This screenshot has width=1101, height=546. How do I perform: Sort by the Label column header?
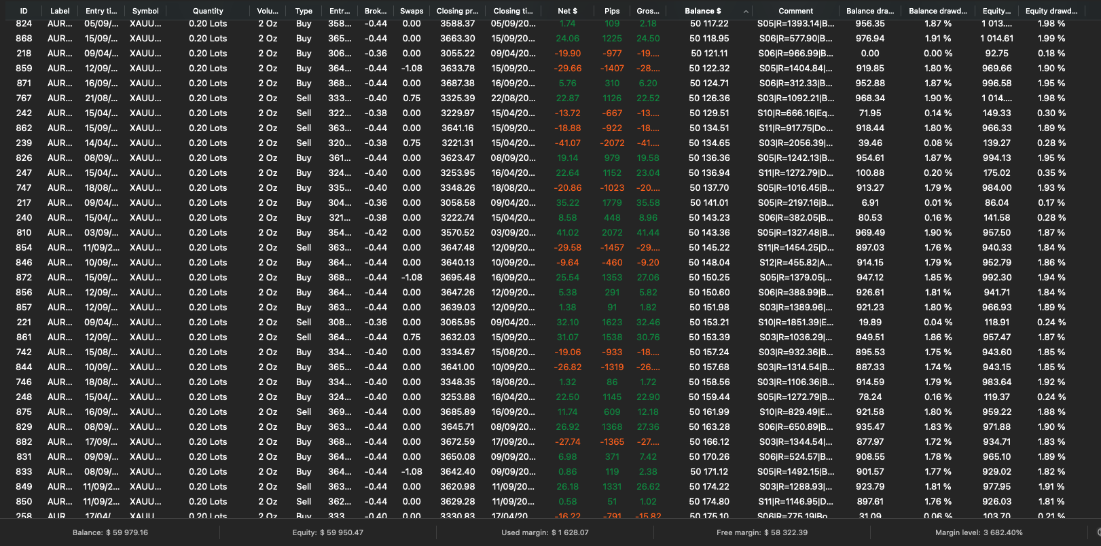coord(60,11)
